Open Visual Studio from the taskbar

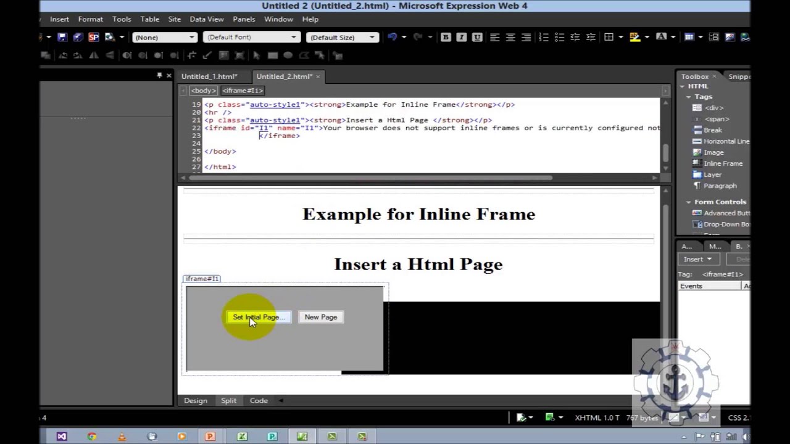pyautogui.click(x=62, y=437)
